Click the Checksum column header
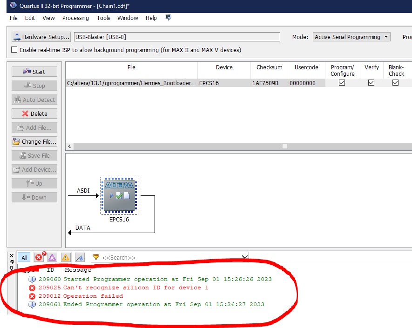 pyautogui.click(x=270, y=67)
